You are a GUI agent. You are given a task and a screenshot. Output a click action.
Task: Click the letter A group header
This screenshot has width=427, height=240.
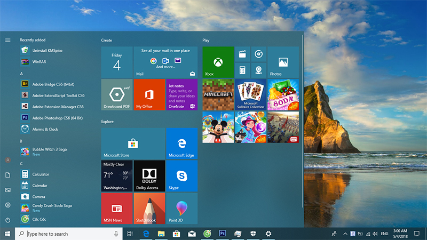[21, 74]
